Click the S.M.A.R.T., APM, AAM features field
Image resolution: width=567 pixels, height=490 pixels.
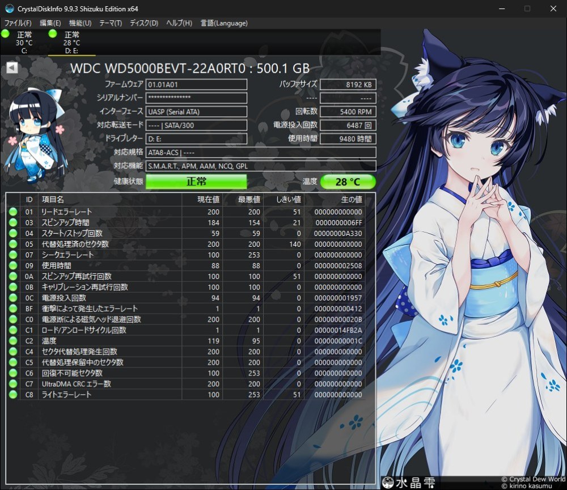point(261,166)
